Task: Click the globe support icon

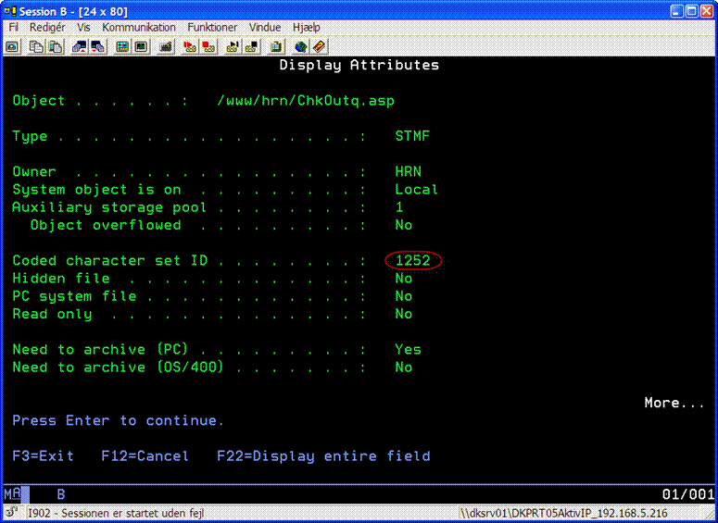Action: [300, 46]
